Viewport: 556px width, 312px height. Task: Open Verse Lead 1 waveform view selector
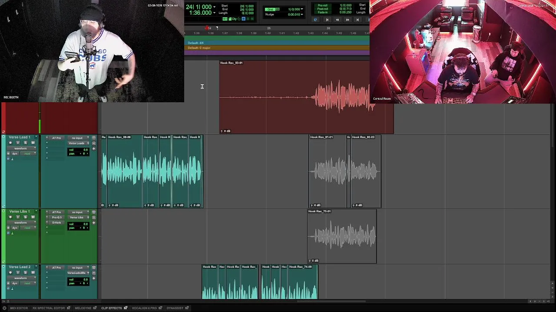point(21,149)
